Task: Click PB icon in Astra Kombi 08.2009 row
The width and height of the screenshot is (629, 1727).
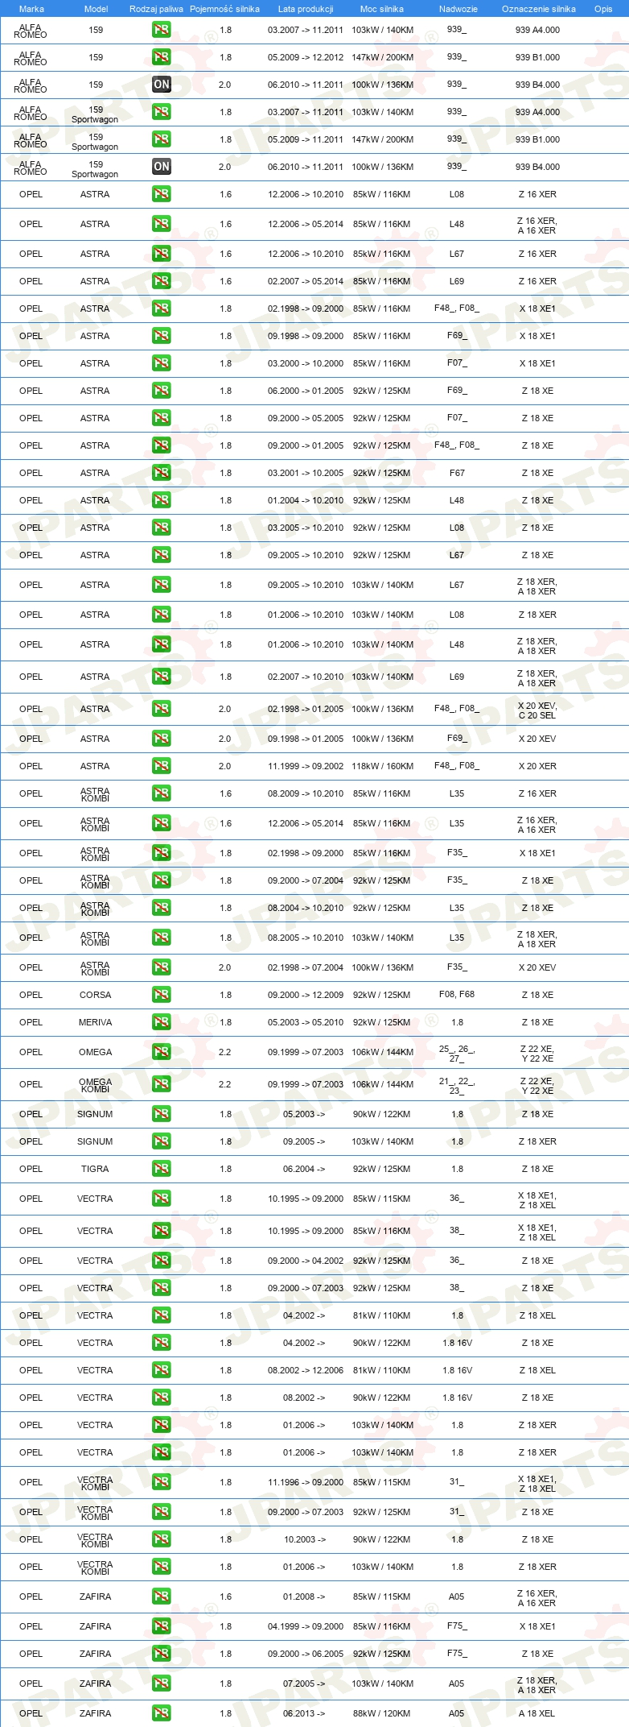Action: 162,793
